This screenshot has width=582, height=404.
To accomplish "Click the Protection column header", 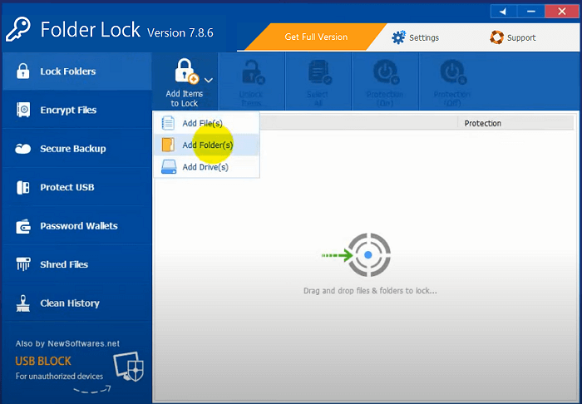I will (x=482, y=123).
